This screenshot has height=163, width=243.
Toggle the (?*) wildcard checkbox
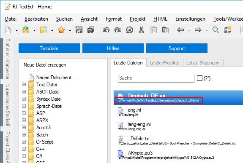[x=199, y=78]
